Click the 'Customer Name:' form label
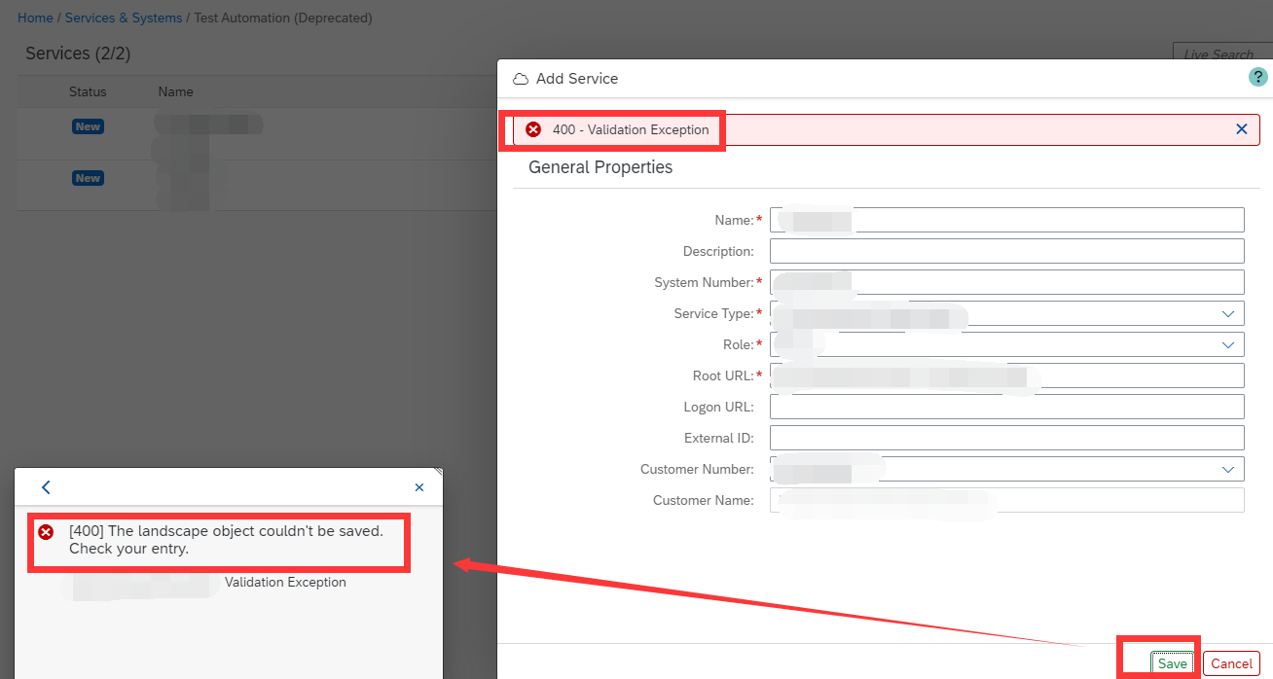Image resolution: width=1273 pixels, height=679 pixels. coord(704,500)
